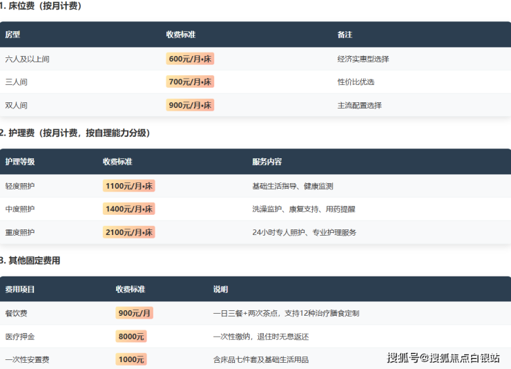Select the 1100元/月•床 nursing fee badge

pos(128,186)
